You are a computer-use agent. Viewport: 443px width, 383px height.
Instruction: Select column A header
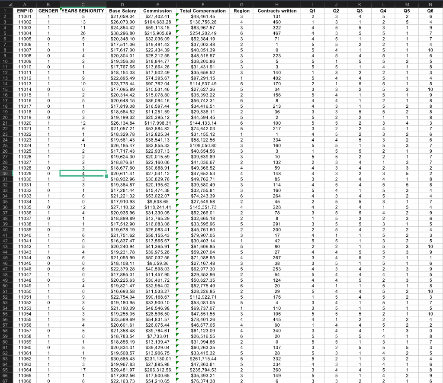point(25,4)
